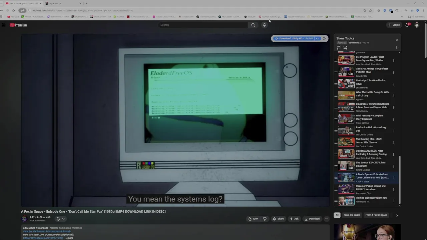Open playlist panel more options menu
This screenshot has height=240, width=427.
click(x=397, y=48)
